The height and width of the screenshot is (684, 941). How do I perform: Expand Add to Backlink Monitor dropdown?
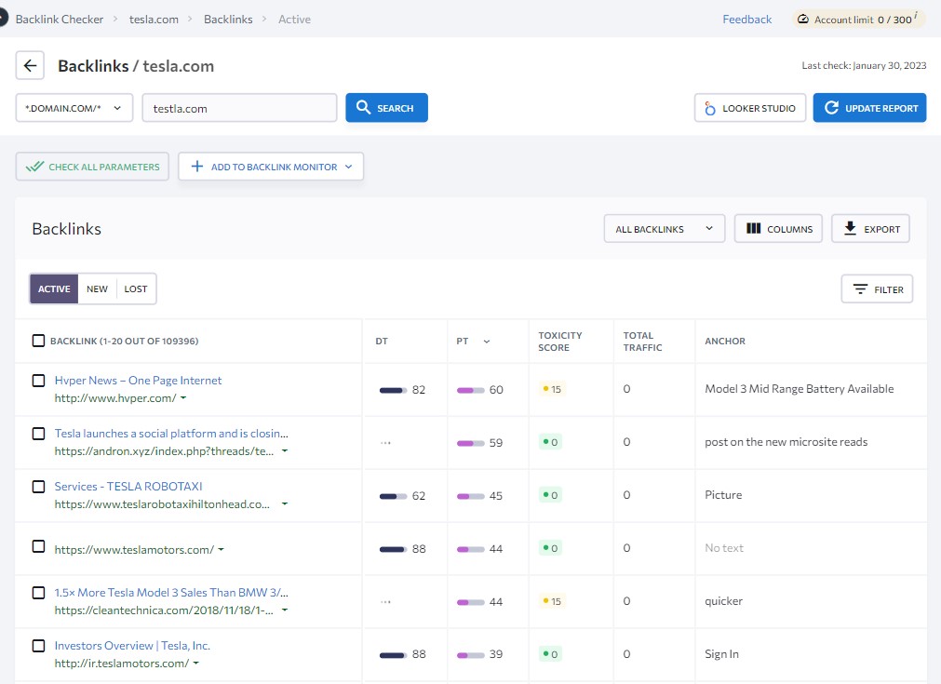click(x=271, y=167)
